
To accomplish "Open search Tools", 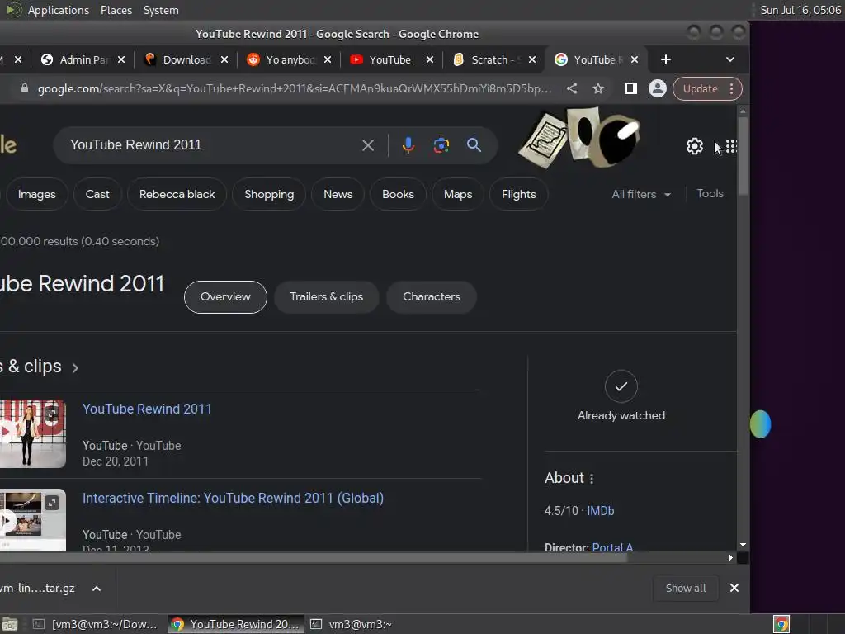I will point(710,193).
